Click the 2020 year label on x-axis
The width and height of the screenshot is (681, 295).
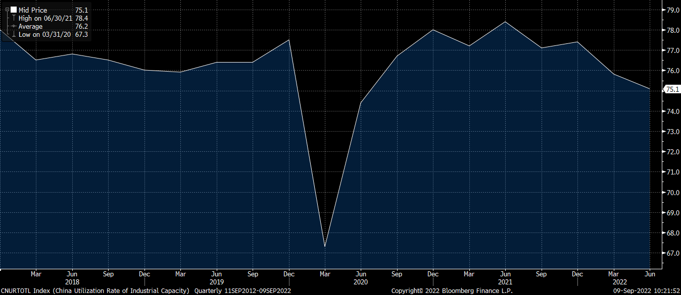point(361,282)
